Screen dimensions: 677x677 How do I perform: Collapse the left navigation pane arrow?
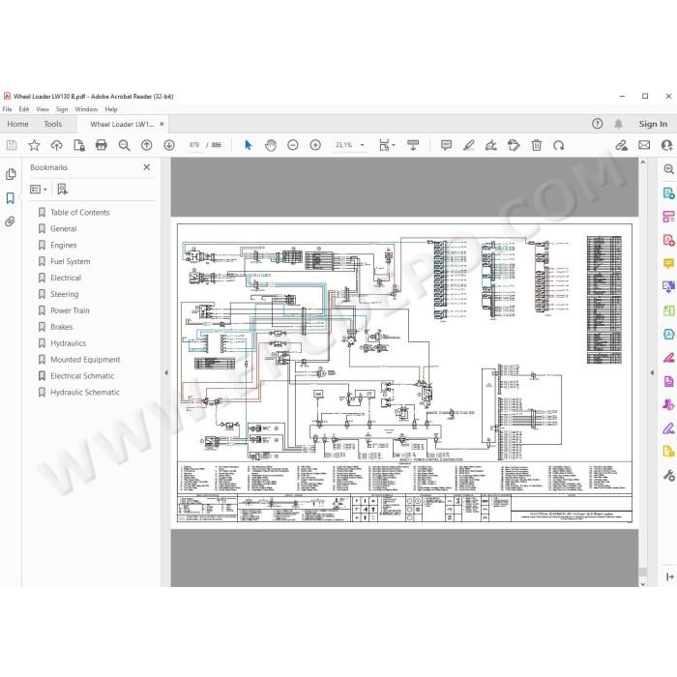166,372
